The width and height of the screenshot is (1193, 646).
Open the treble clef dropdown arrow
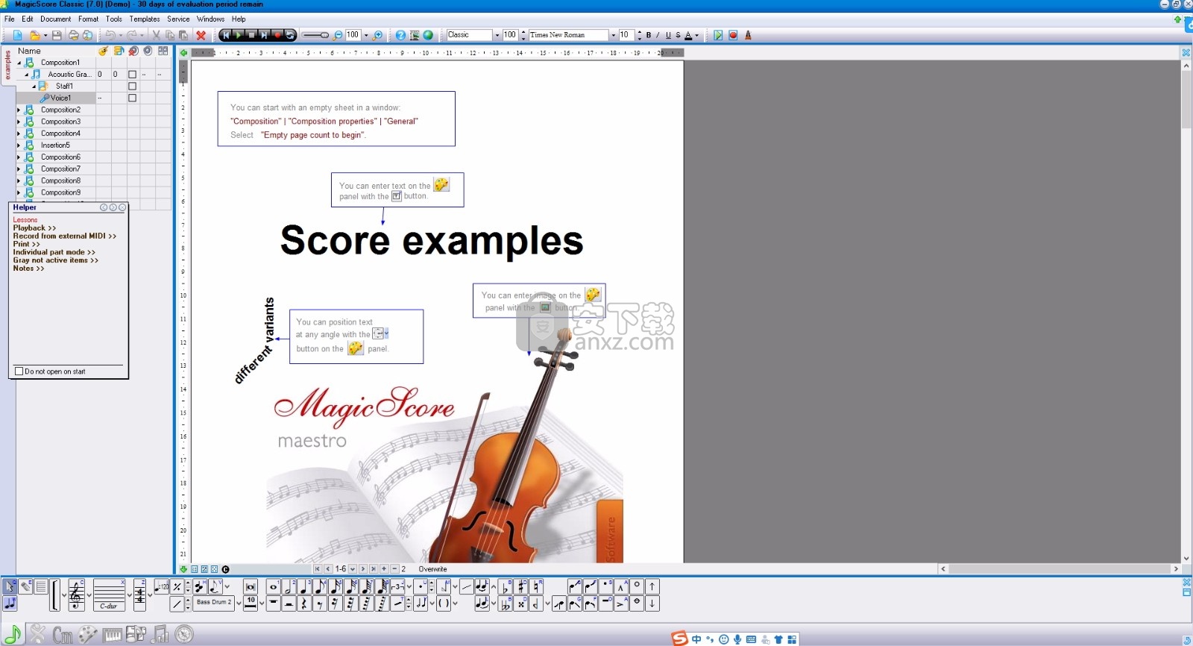[89, 595]
